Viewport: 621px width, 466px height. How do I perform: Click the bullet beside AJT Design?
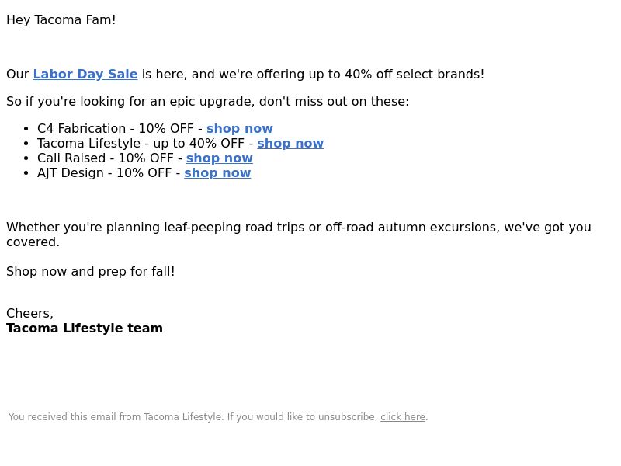tap(26, 173)
